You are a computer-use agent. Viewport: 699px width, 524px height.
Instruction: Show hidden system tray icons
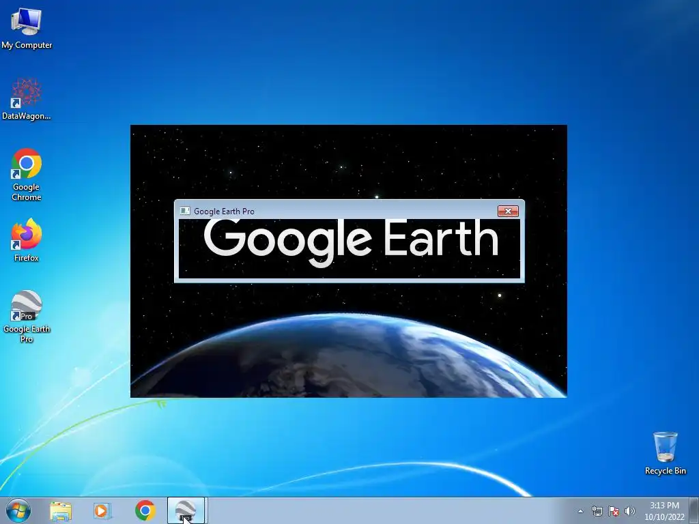(x=580, y=511)
